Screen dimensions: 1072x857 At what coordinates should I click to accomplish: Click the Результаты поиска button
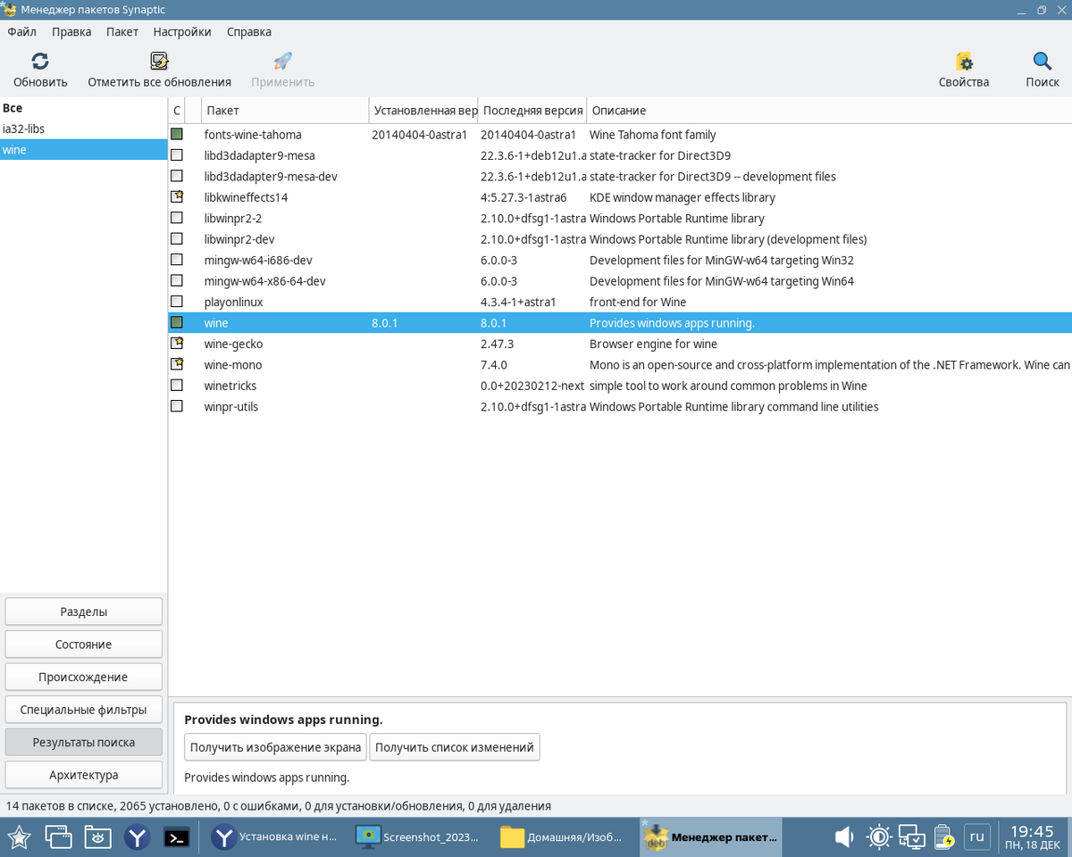coord(84,742)
